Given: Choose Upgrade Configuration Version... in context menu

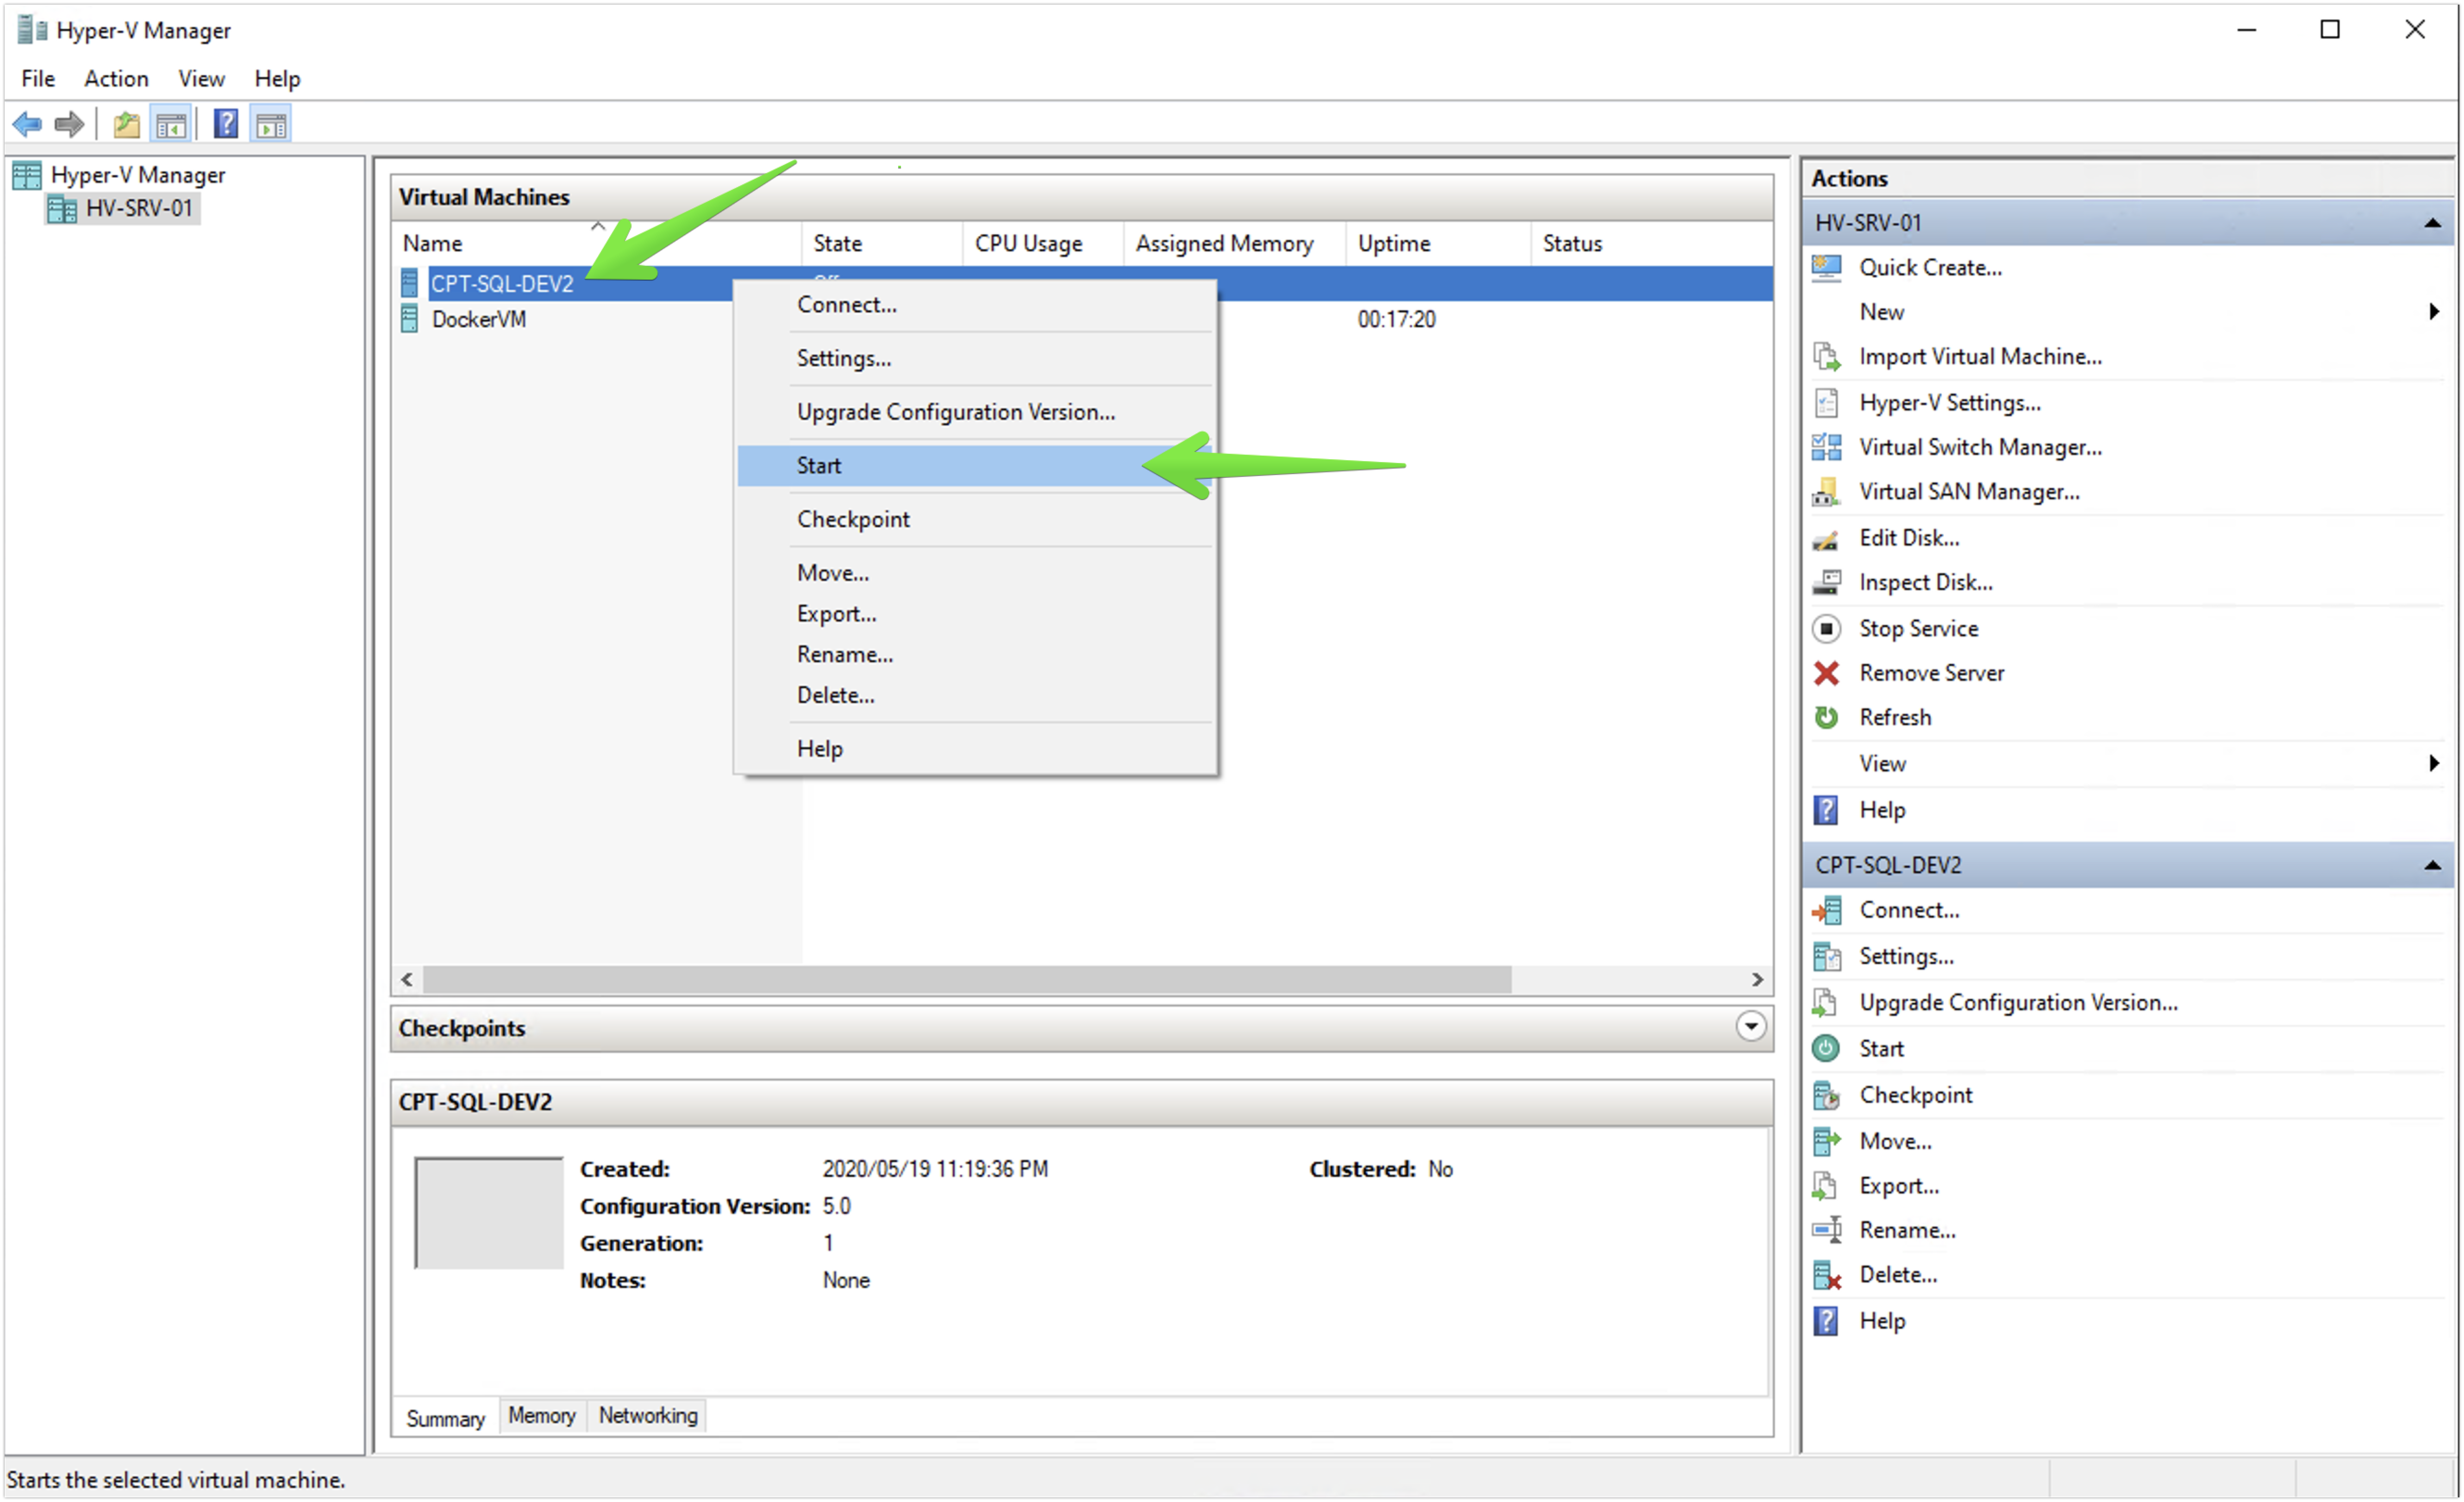Looking at the screenshot, I should coord(975,412).
